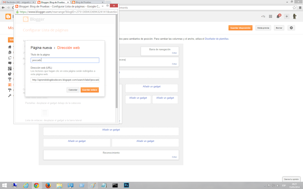
Task: Show hidden system tray icons arrow
Action: coord(265,186)
